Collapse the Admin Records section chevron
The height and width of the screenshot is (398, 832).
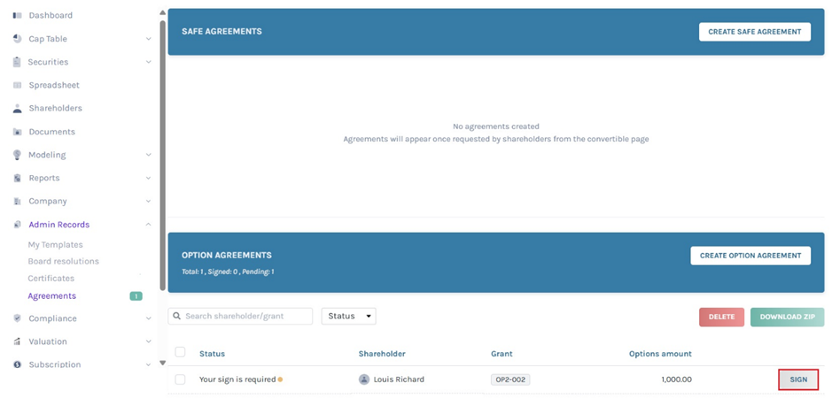pyautogui.click(x=148, y=225)
